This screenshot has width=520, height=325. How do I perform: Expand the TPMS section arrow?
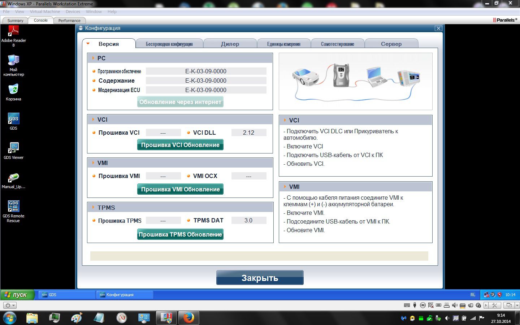click(x=93, y=208)
